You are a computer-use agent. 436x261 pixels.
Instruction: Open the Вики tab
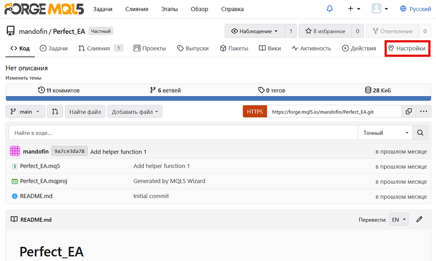[270, 48]
